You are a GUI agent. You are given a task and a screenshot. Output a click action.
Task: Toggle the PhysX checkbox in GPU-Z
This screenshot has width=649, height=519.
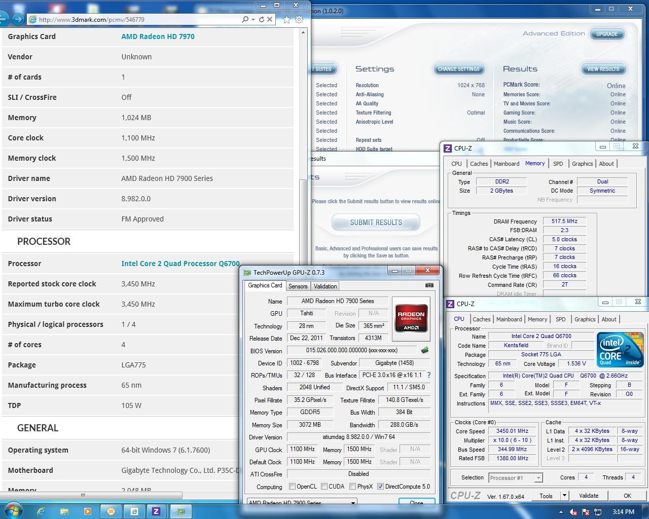point(352,487)
